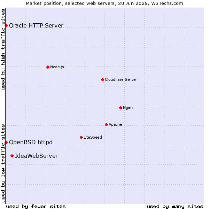Click the OpenBSD httpd red dot

click(x=6, y=142)
